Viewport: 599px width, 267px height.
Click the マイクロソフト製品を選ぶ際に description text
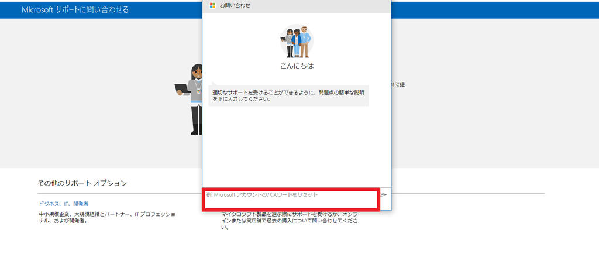[x=290, y=221]
